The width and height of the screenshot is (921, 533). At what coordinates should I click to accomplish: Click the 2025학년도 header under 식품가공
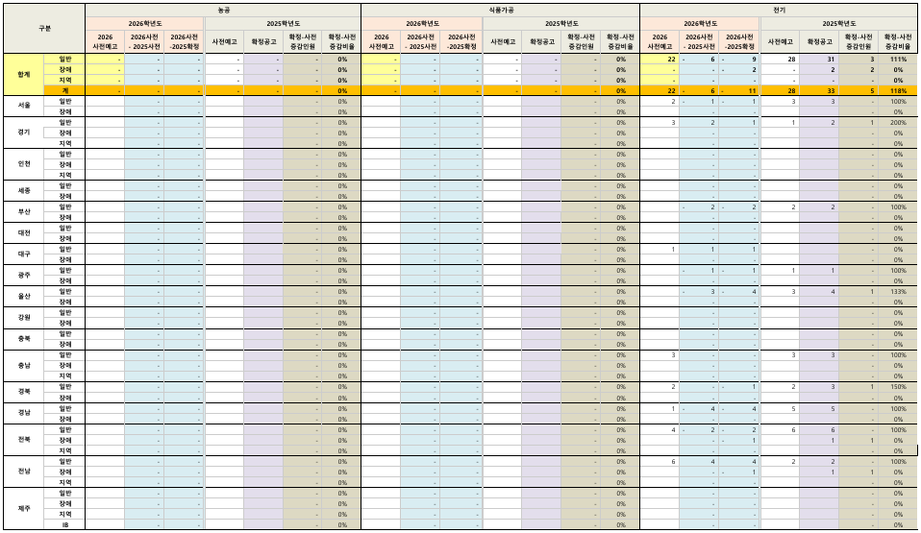coord(560,23)
